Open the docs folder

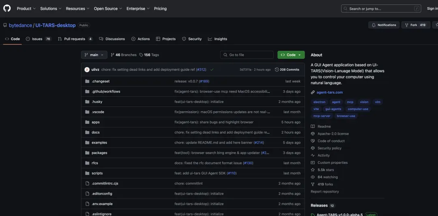pos(96,132)
